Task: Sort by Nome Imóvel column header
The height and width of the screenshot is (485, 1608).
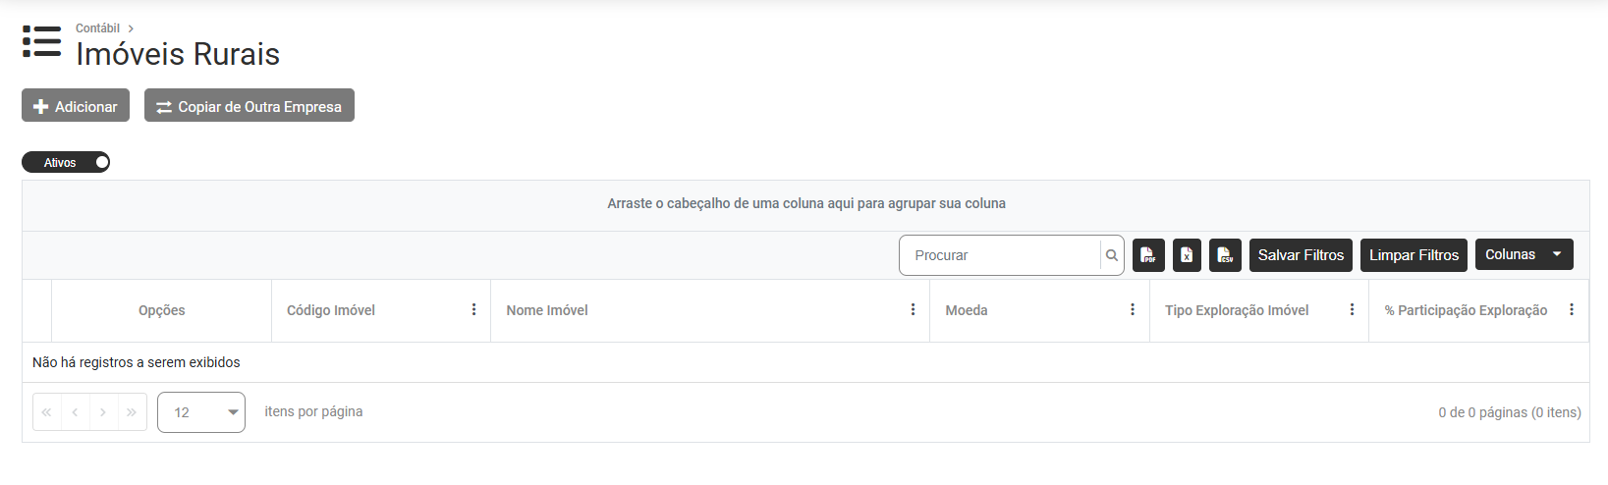Action: click(x=547, y=310)
